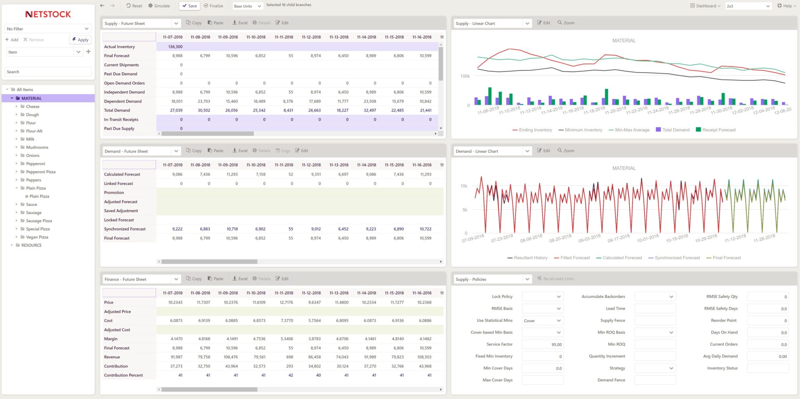Screen dimensions: 800x399
Task: Collapse the All Items tree node
Action: tap(7, 89)
